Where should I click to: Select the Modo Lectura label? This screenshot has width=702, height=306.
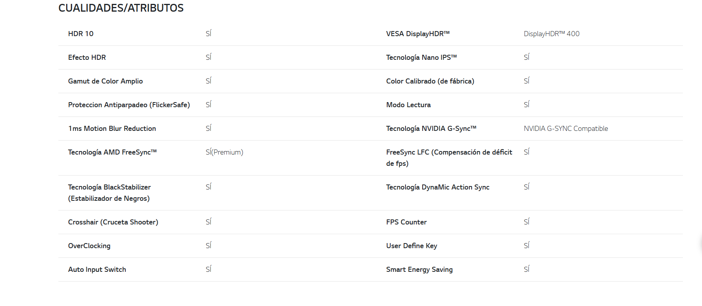click(x=408, y=105)
